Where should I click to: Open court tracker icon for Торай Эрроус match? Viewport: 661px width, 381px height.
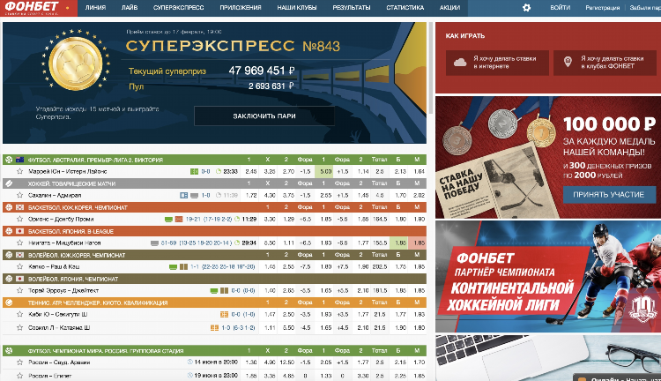pos(224,290)
